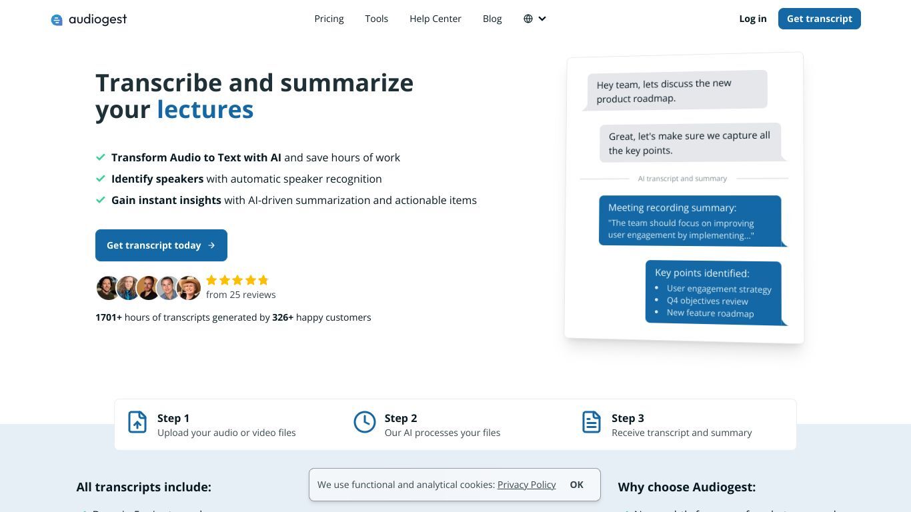
Task: Expand the language dropdown chevron
Action: (542, 19)
